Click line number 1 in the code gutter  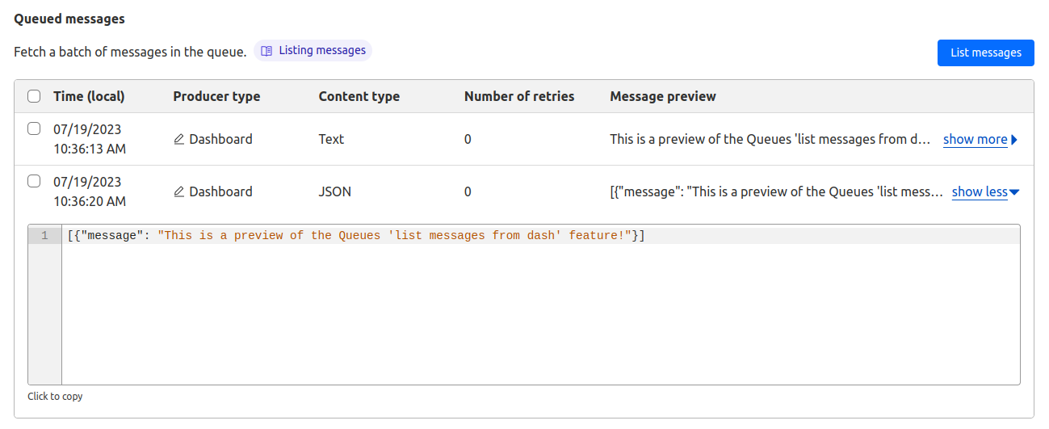[44, 236]
